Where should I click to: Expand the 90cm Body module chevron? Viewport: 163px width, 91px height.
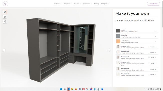coord(155,69)
